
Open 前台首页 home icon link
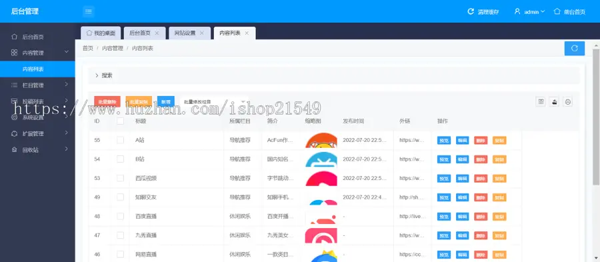557,11
